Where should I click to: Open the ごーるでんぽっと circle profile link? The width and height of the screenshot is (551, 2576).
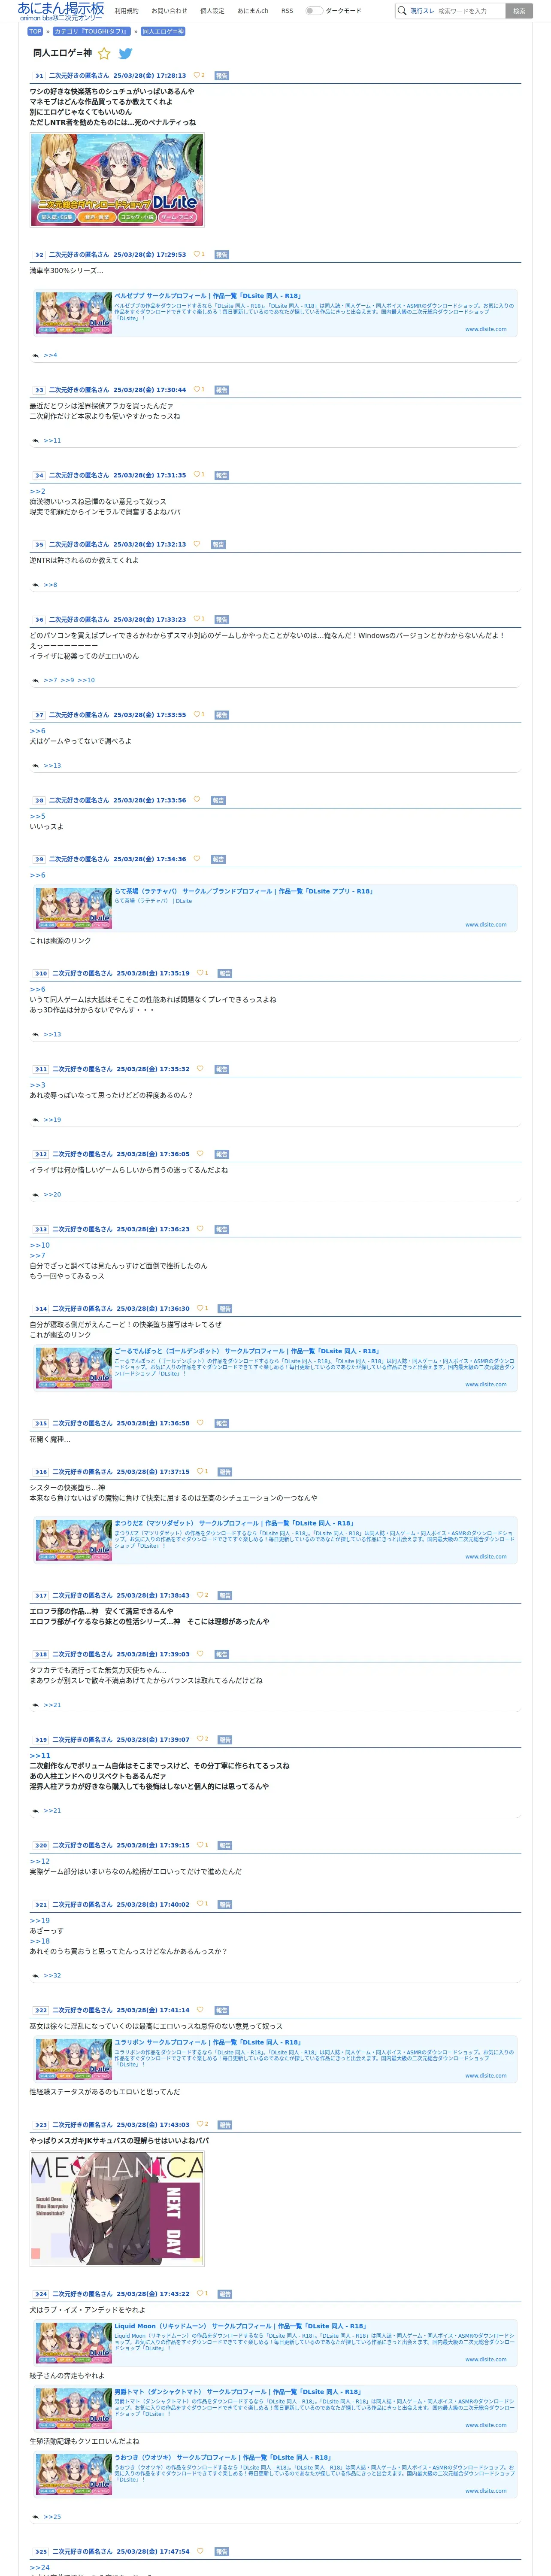tap(275, 1367)
